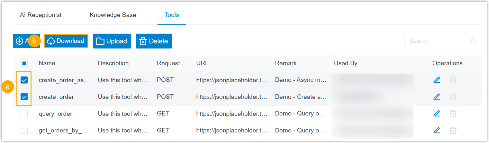The width and height of the screenshot is (489, 143).
Task: Click remark cell in the query_order row
Action: click(x=300, y=113)
